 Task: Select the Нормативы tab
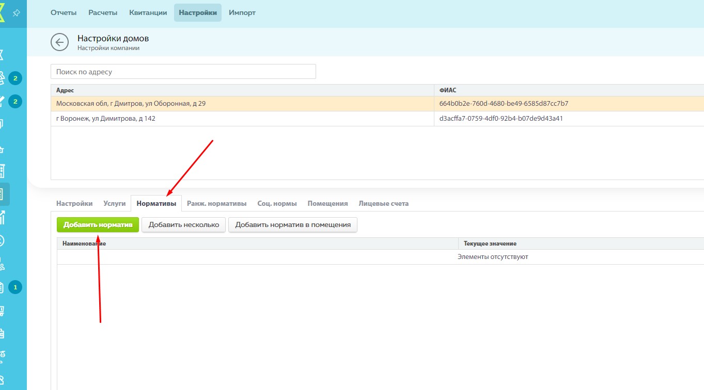[x=157, y=203]
